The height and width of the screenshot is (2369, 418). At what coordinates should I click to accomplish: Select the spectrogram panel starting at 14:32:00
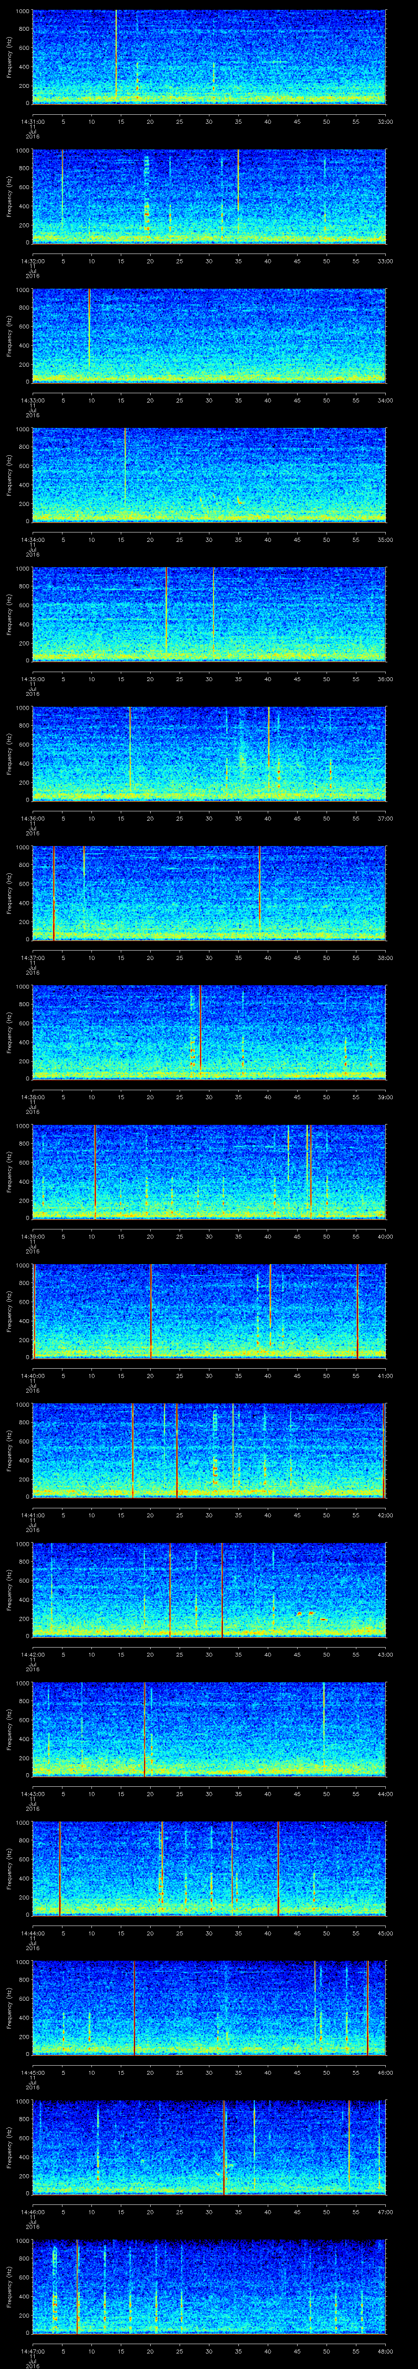[x=209, y=196]
